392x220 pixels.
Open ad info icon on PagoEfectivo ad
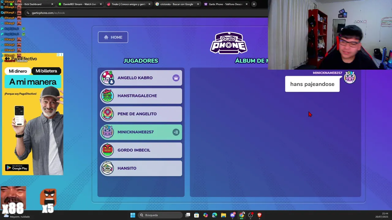58,55
